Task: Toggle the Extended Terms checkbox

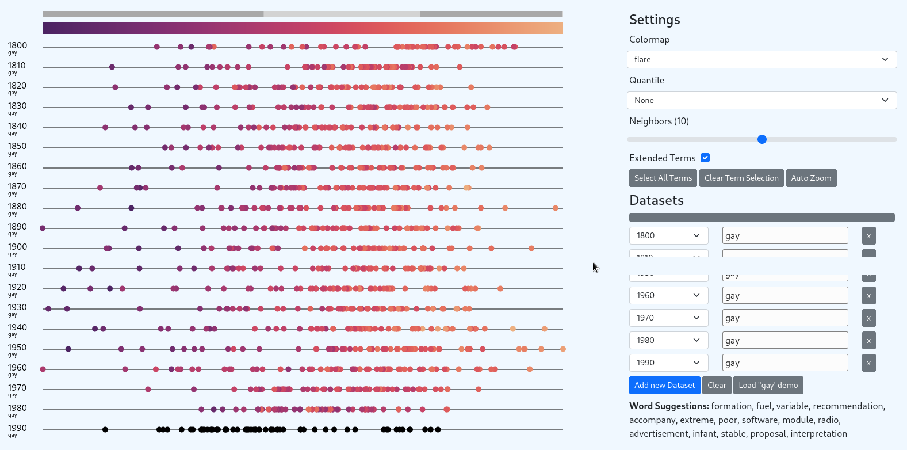Action: pyautogui.click(x=705, y=158)
